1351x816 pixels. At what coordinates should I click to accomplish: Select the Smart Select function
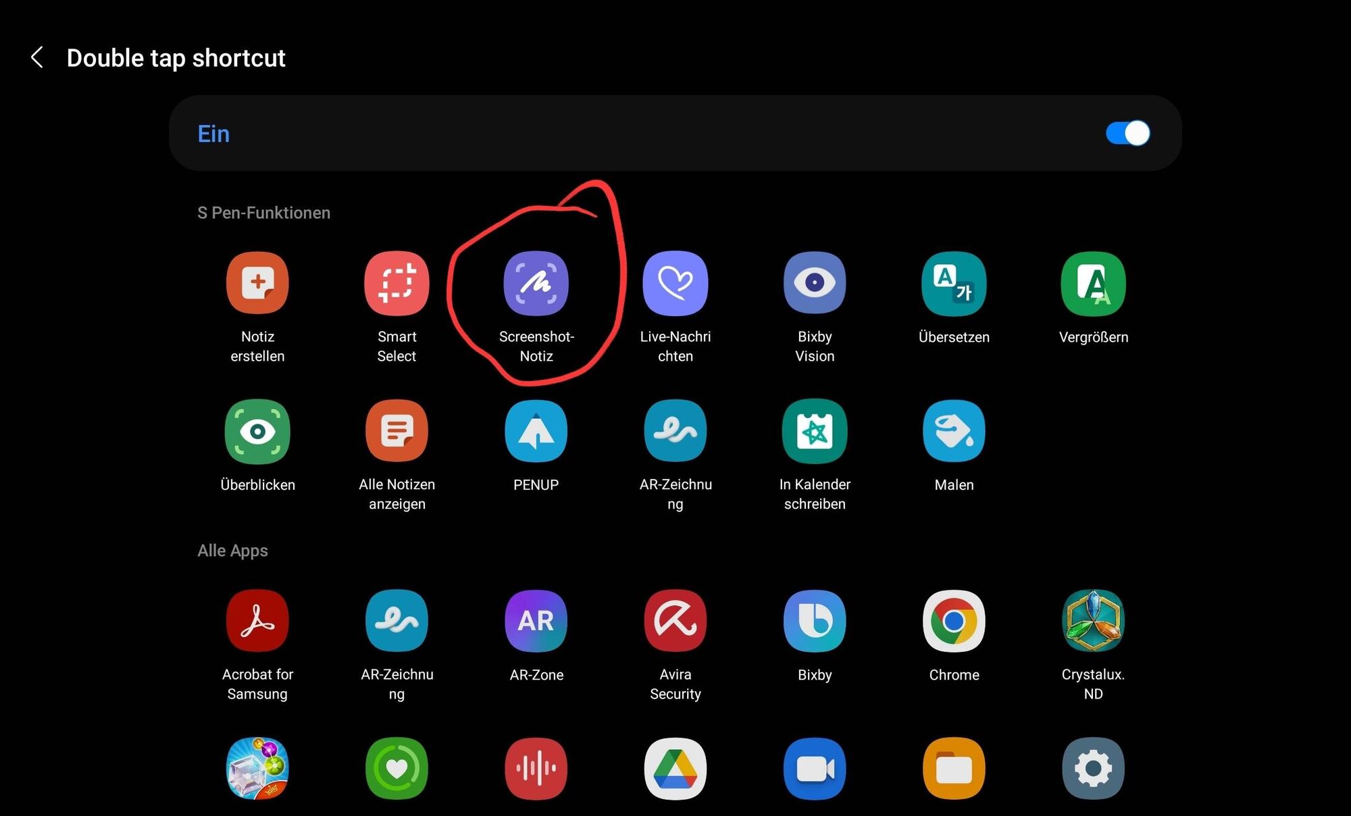pyautogui.click(x=397, y=283)
